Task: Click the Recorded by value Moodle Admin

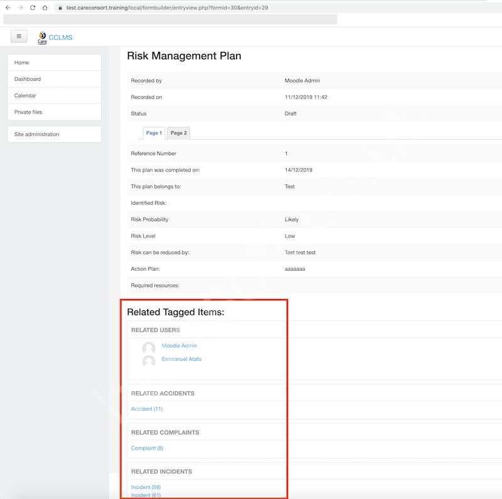Action: tap(302, 81)
